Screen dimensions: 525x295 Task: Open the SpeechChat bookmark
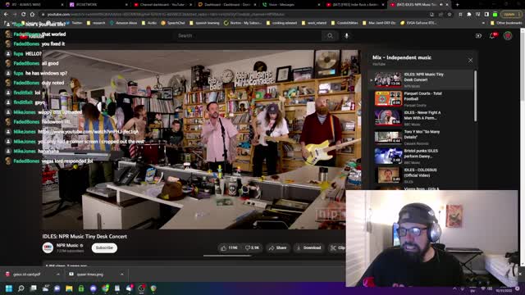point(173,23)
